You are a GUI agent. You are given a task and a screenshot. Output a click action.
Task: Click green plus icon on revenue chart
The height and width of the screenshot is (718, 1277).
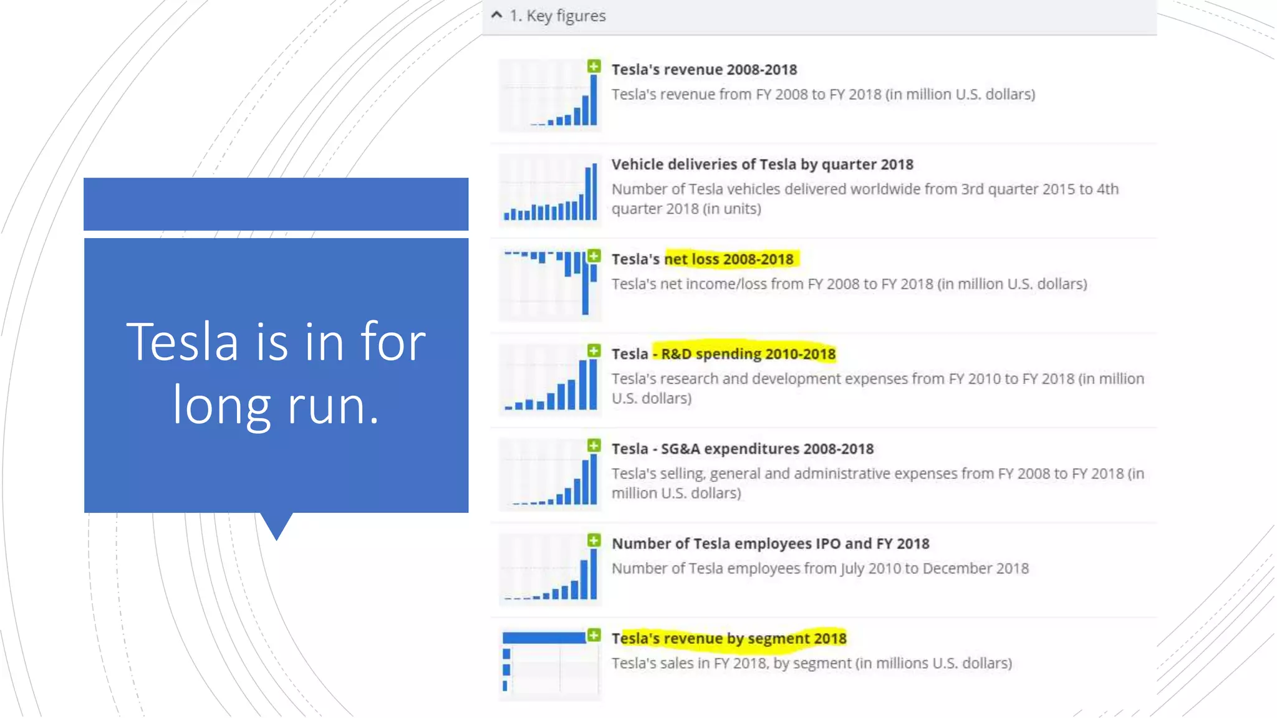click(594, 66)
